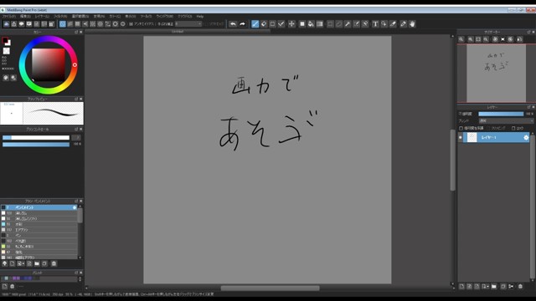Click the cloud home icon in toolbar
This screenshot has height=301, width=536.
(x=6, y=24)
